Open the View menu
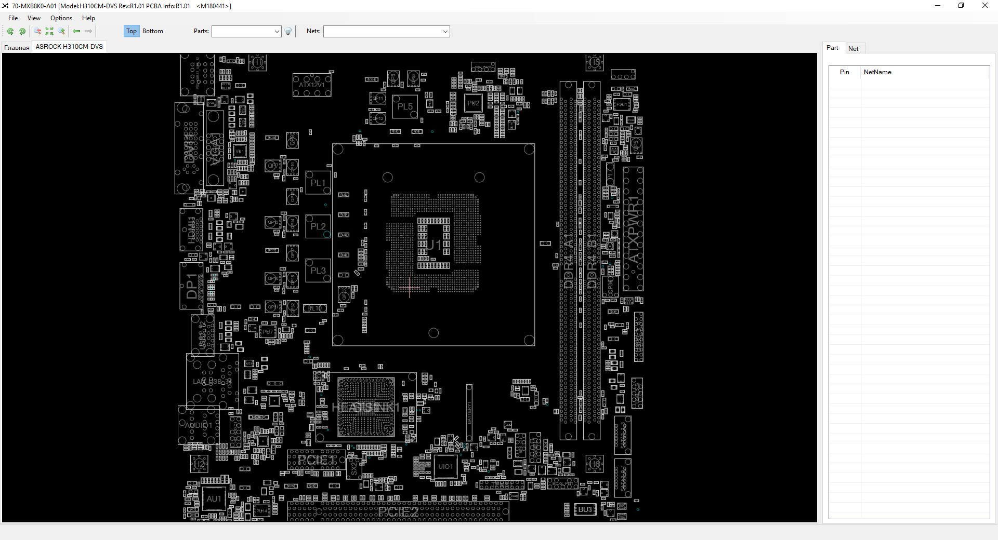 (x=34, y=18)
